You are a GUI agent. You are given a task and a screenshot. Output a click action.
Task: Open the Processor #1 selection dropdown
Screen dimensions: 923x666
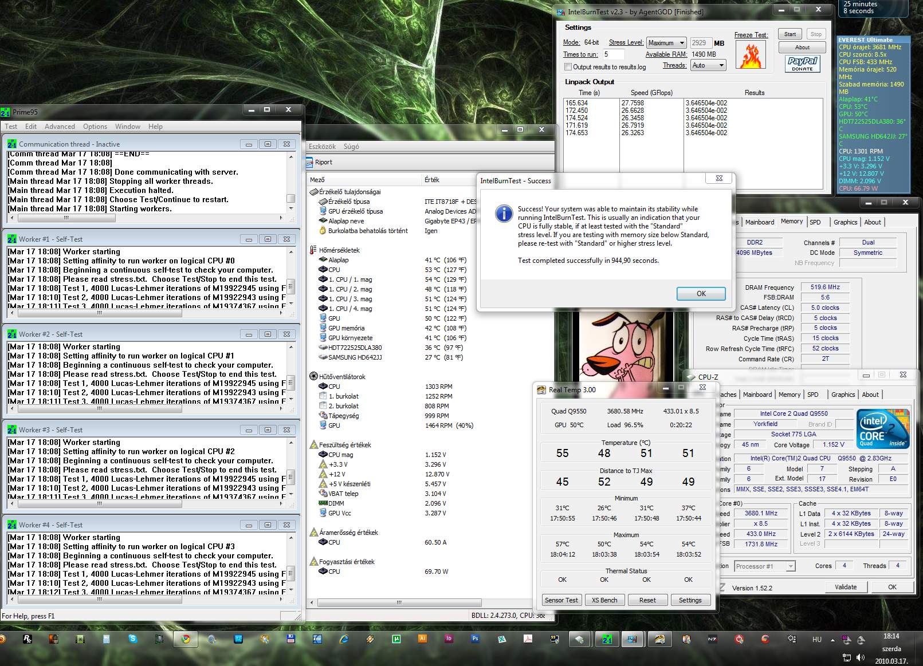tap(764, 566)
